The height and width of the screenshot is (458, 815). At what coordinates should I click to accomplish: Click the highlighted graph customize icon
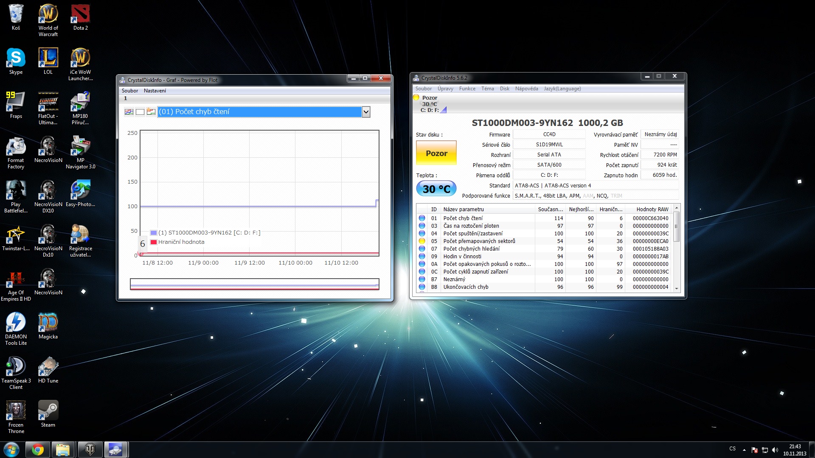(151, 112)
